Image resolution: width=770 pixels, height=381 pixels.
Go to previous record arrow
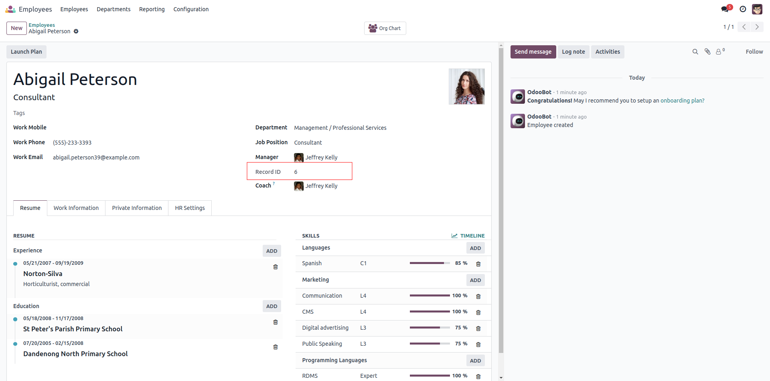(x=744, y=27)
